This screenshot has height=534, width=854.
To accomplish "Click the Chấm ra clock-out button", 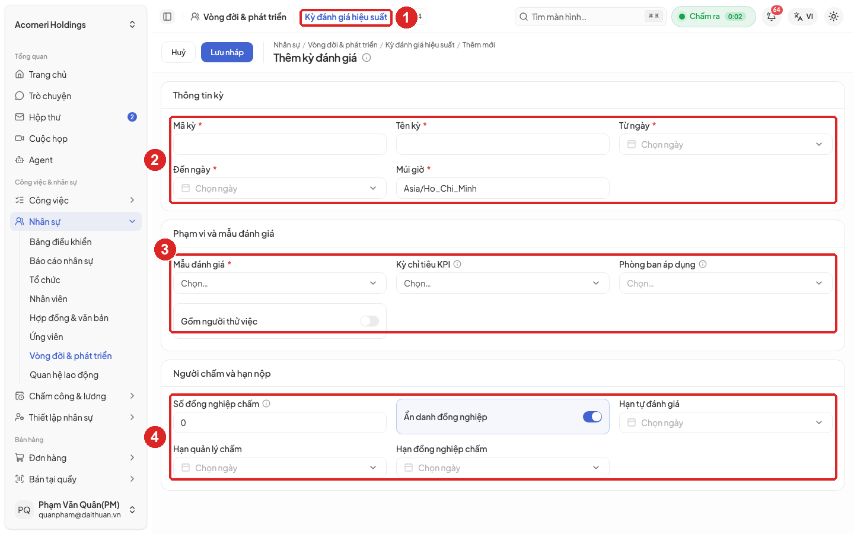I will (x=713, y=17).
